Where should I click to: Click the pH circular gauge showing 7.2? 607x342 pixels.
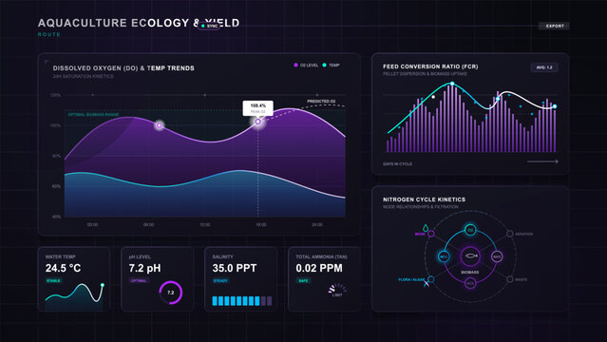click(x=170, y=293)
